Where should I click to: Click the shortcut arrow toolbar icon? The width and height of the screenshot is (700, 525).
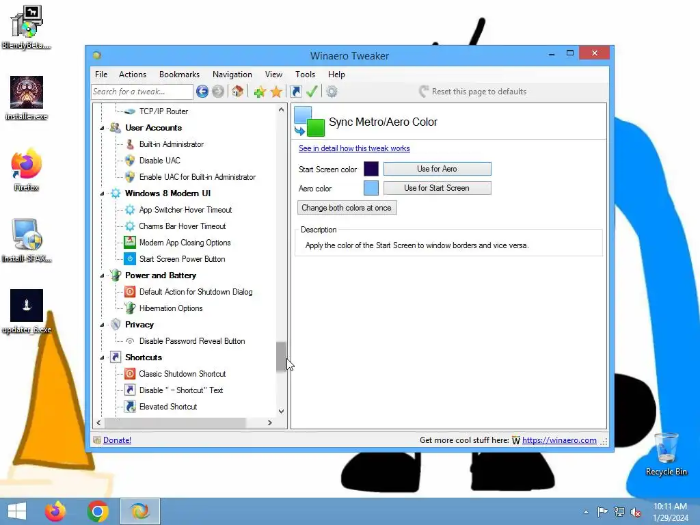pyautogui.click(x=296, y=92)
